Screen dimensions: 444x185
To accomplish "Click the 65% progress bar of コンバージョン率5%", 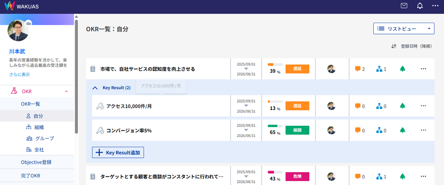I will (x=275, y=126).
